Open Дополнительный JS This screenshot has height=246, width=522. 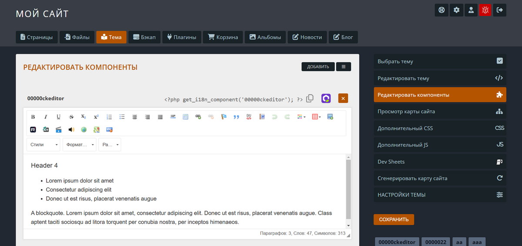(x=440, y=145)
